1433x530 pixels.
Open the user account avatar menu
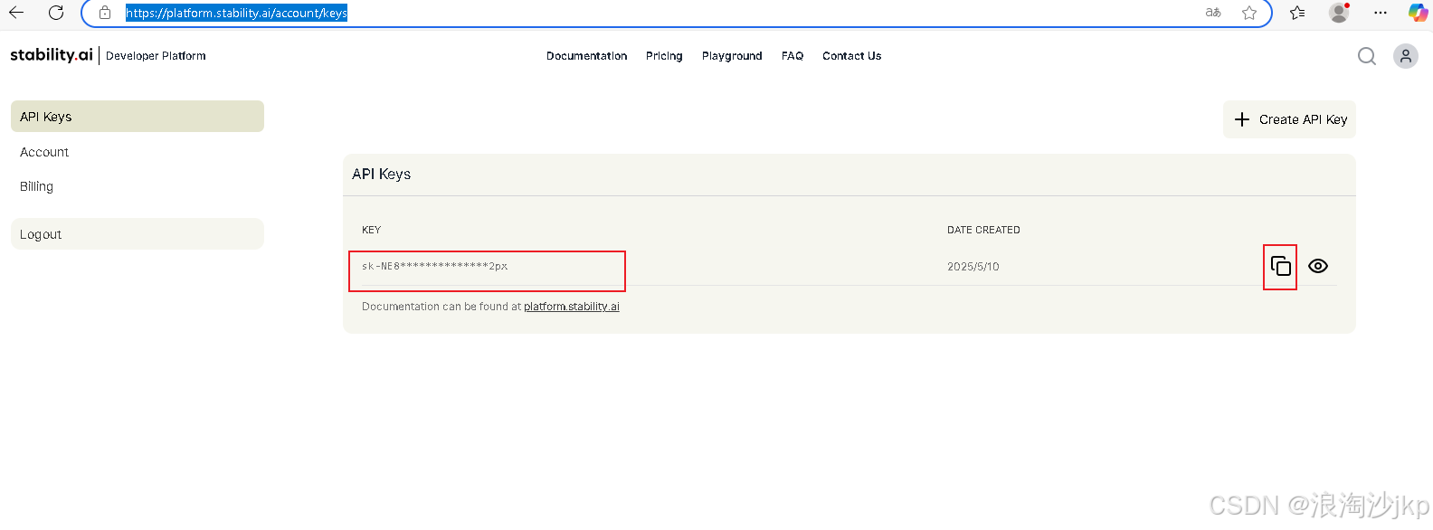pos(1406,56)
